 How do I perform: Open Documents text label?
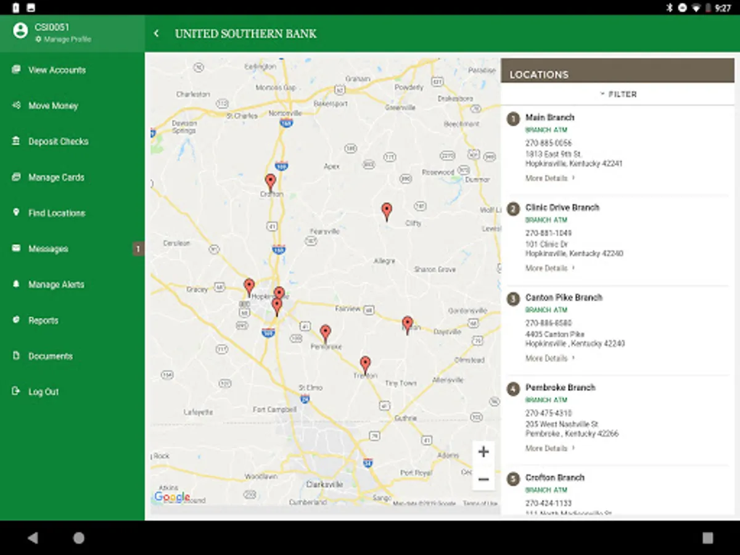tap(51, 356)
